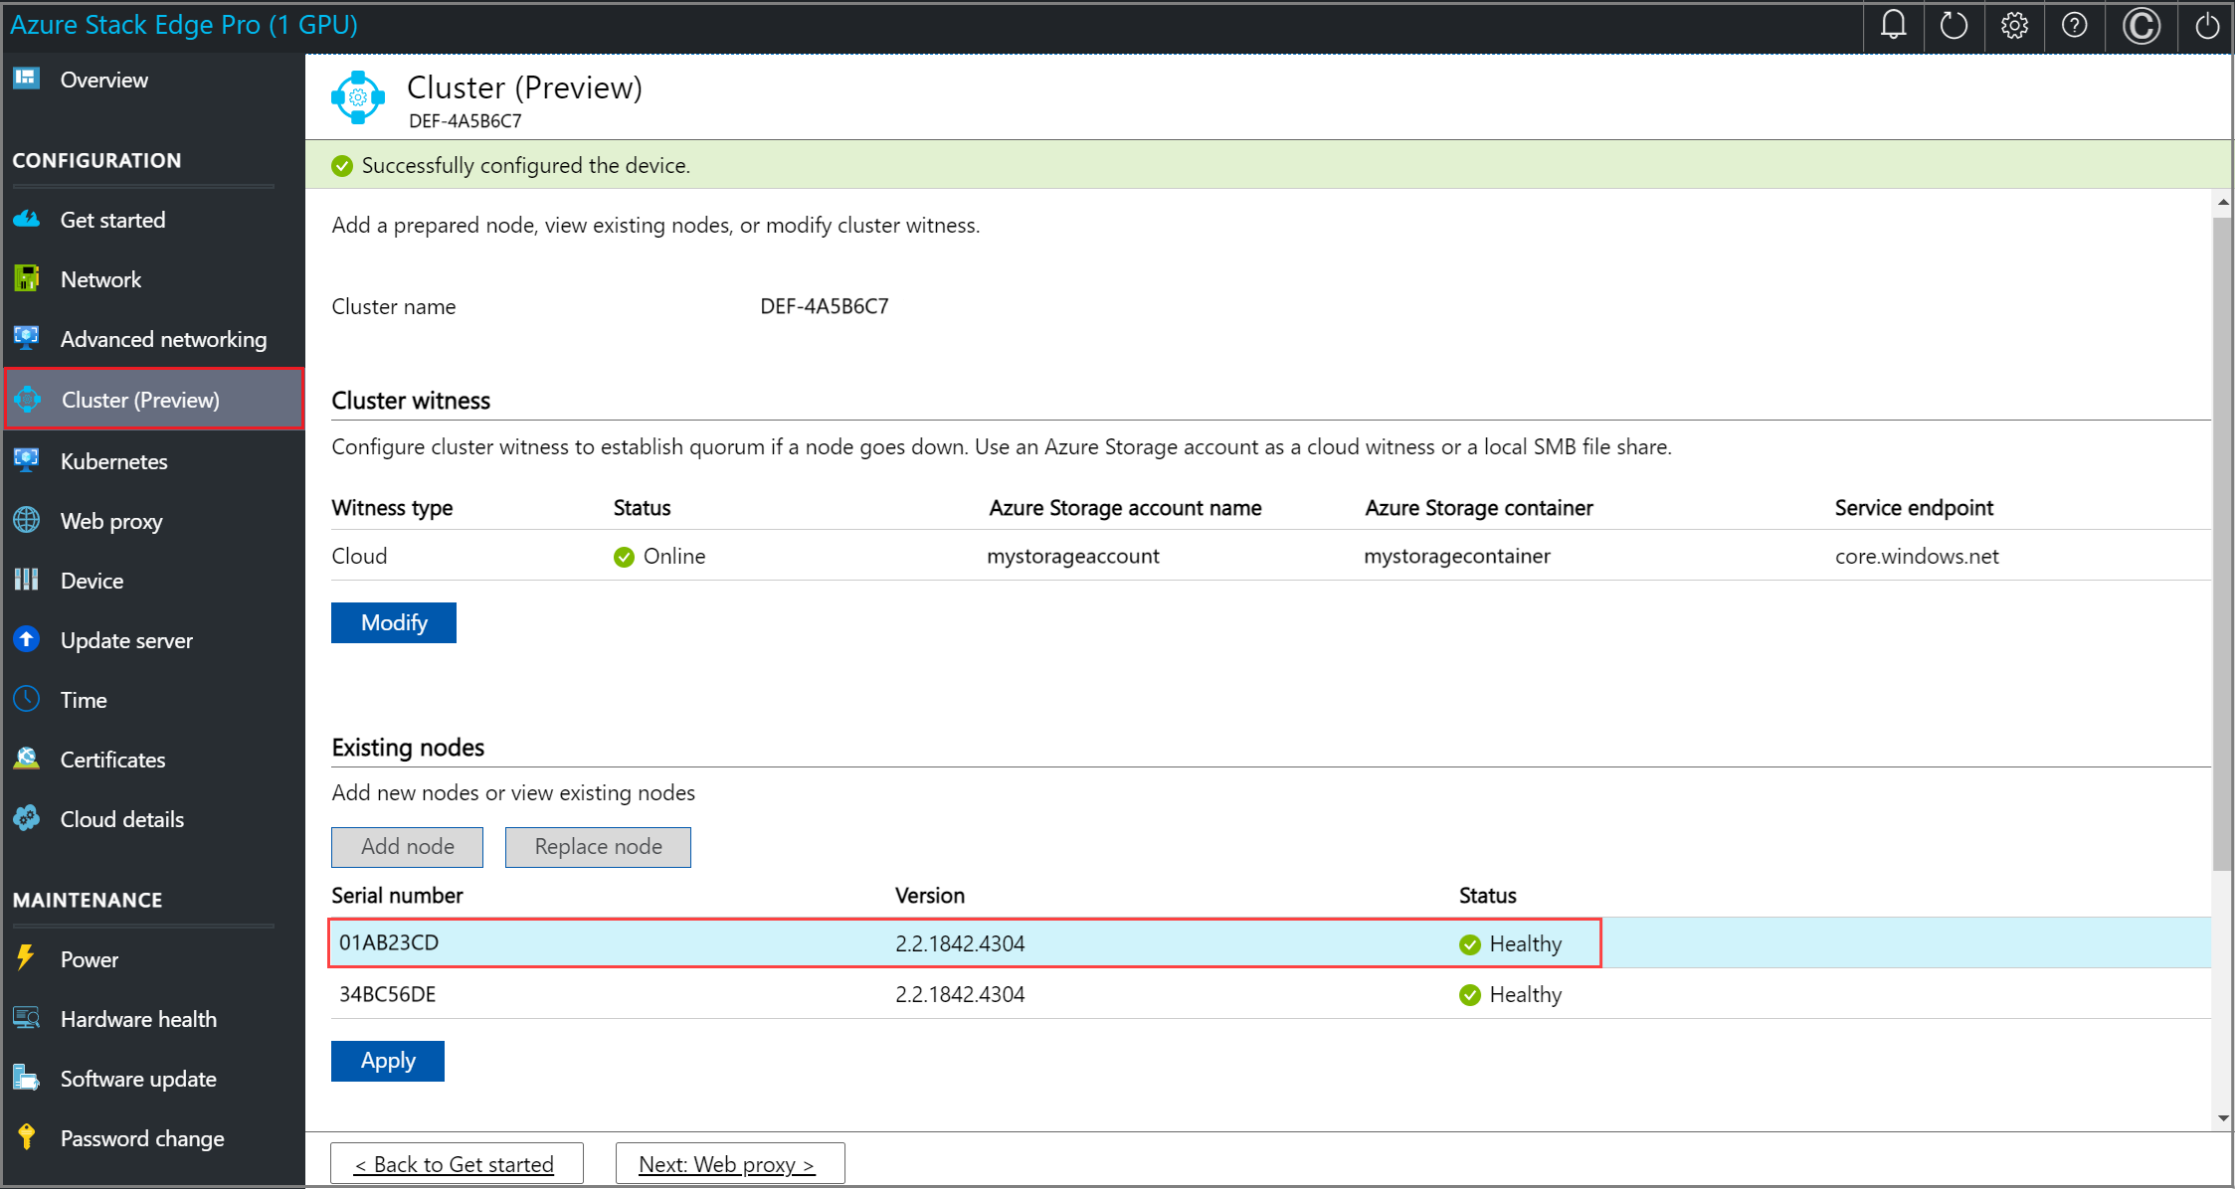Follow the Next: Web proxy link
Viewport: 2235px width, 1189px height.
(727, 1164)
